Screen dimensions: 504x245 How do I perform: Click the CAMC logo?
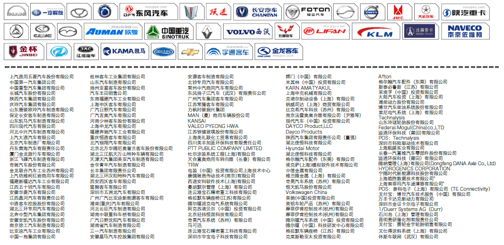[x=43, y=32]
